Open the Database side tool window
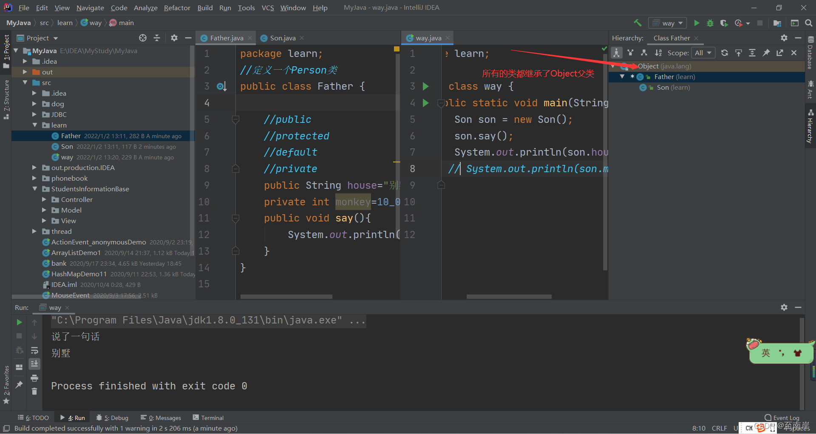The image size is (816, 434). [810, 53]
